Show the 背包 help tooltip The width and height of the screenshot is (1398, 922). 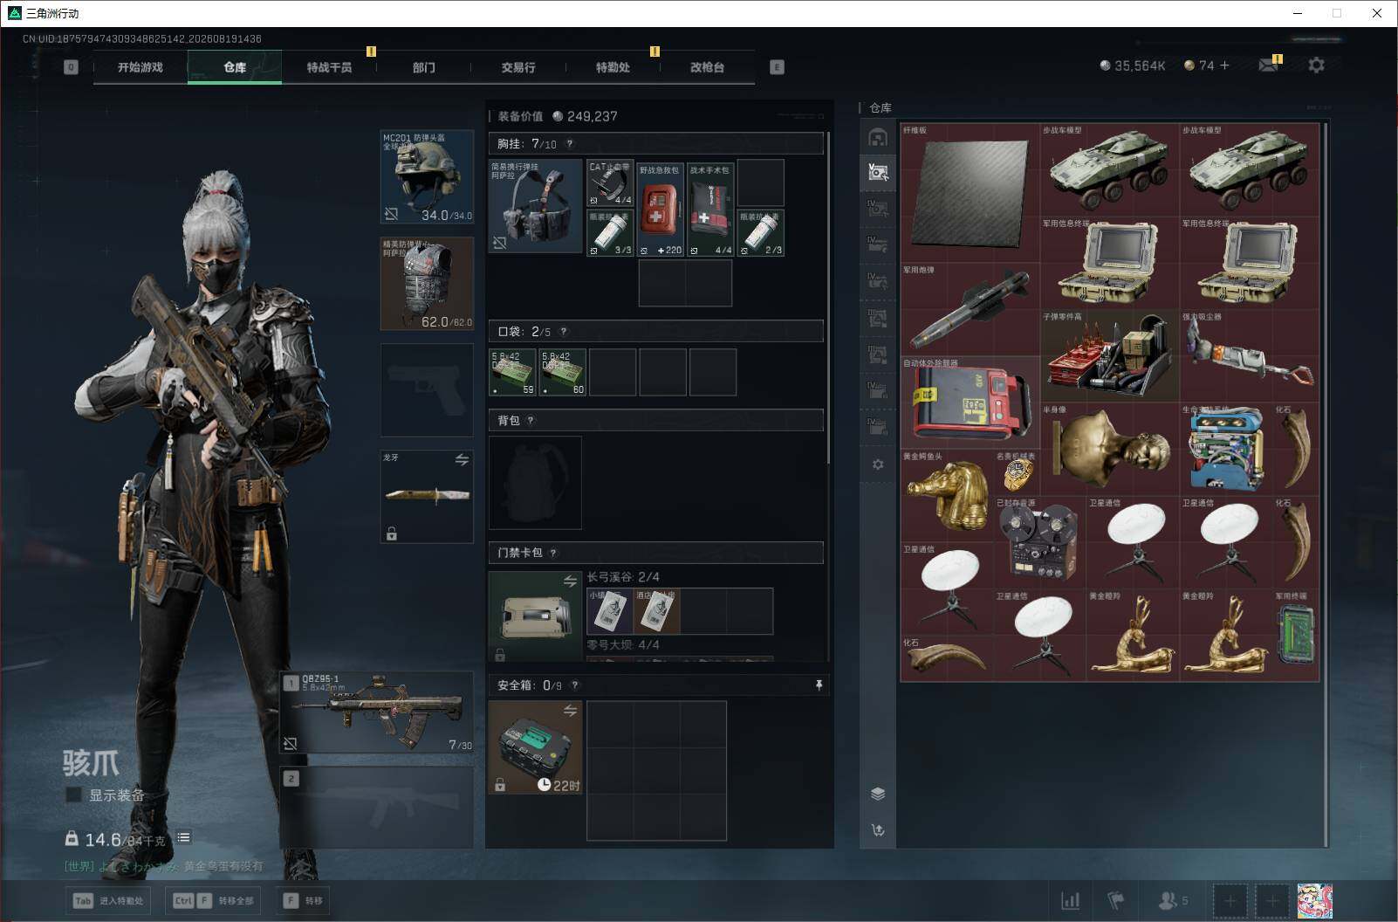point(531,421)
